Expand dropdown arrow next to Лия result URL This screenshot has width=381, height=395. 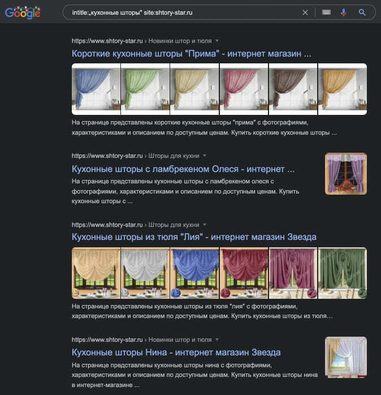tap(205, 225)
